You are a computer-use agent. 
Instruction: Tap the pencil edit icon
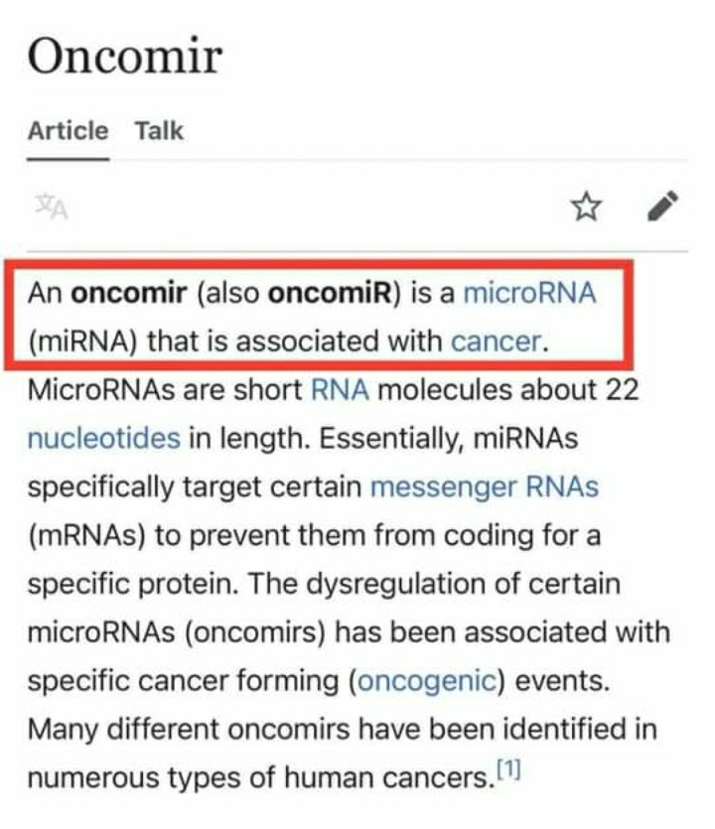(x=662, y=206)
